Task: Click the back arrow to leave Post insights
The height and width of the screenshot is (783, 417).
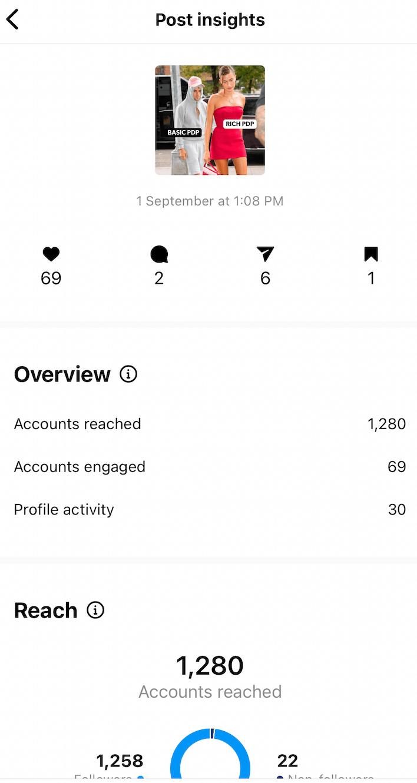Action: (12, 19)
